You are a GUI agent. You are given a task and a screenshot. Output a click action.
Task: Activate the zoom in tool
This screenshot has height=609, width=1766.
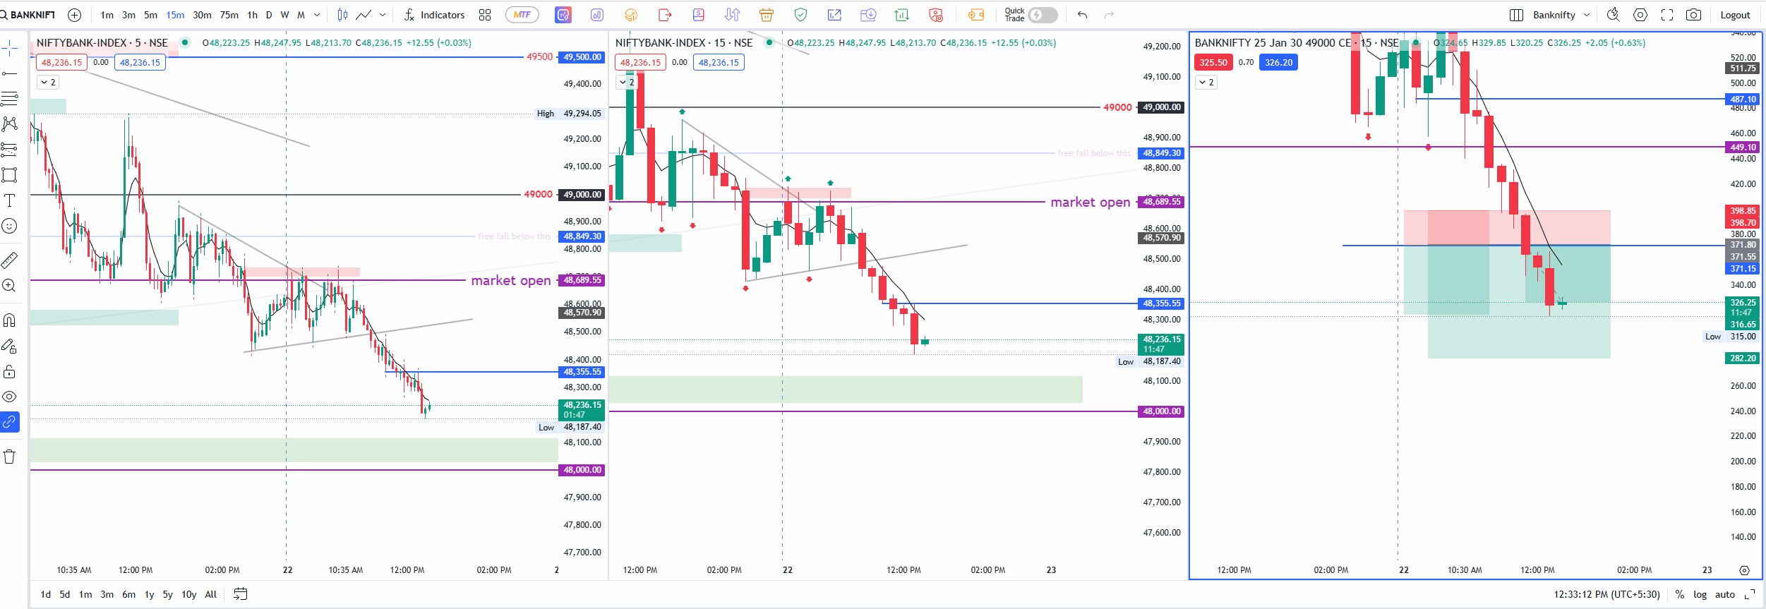click(9, 286)
